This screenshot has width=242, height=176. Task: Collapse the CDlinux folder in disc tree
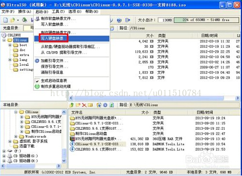click(4, 40)
